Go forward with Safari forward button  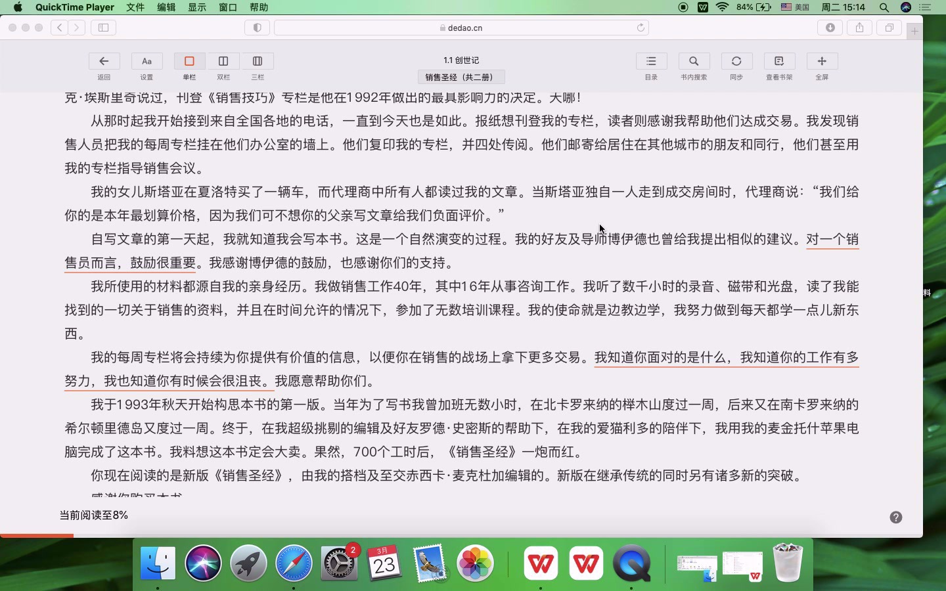(77, 28)
